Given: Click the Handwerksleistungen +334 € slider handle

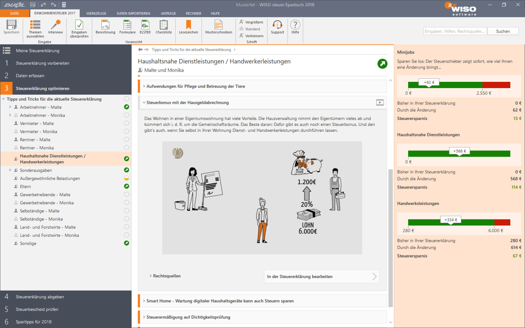Looking at the screenshot, I should click(x=451, y=220).
